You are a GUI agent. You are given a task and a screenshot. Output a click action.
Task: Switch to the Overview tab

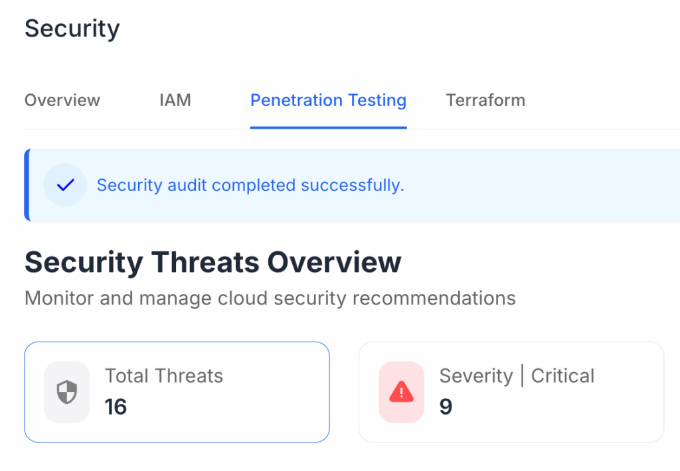tap(62, 100)
